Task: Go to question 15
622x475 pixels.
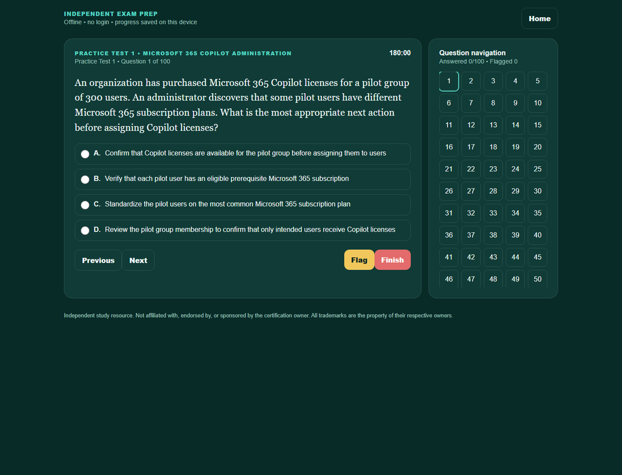Action: tap(538, 125)
